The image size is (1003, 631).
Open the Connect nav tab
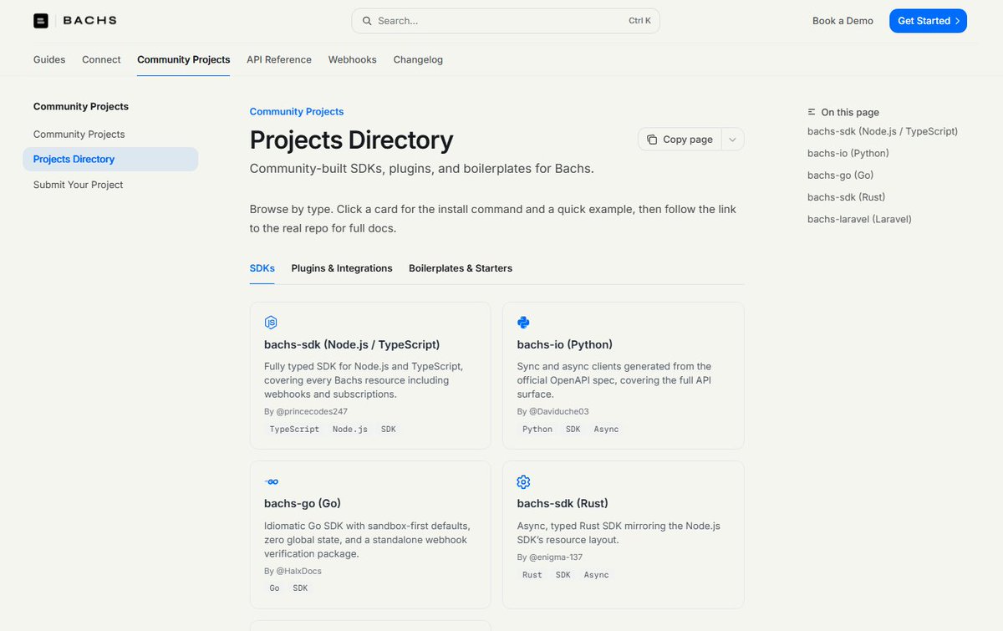point(101,59)
